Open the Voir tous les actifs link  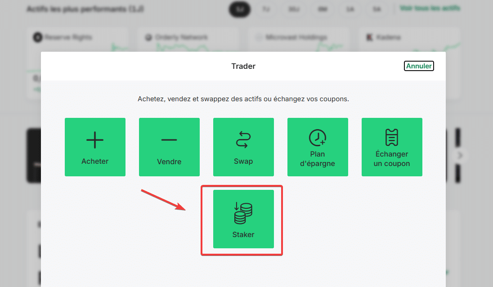pyautogui.click(x=429, y=8)
